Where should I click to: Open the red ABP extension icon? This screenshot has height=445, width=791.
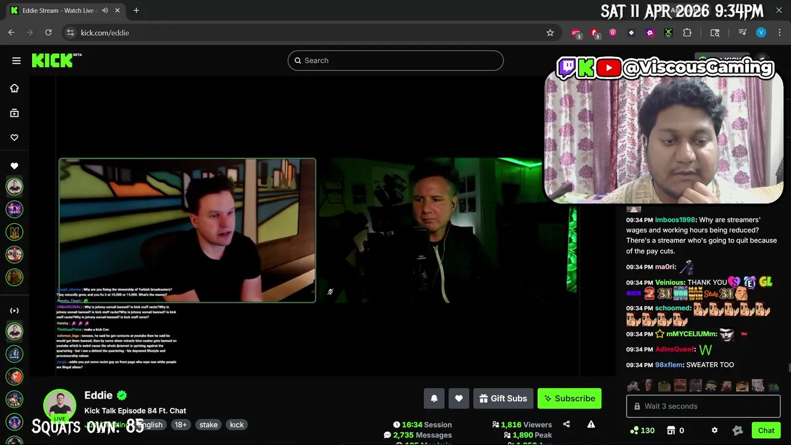coord(575,33)
